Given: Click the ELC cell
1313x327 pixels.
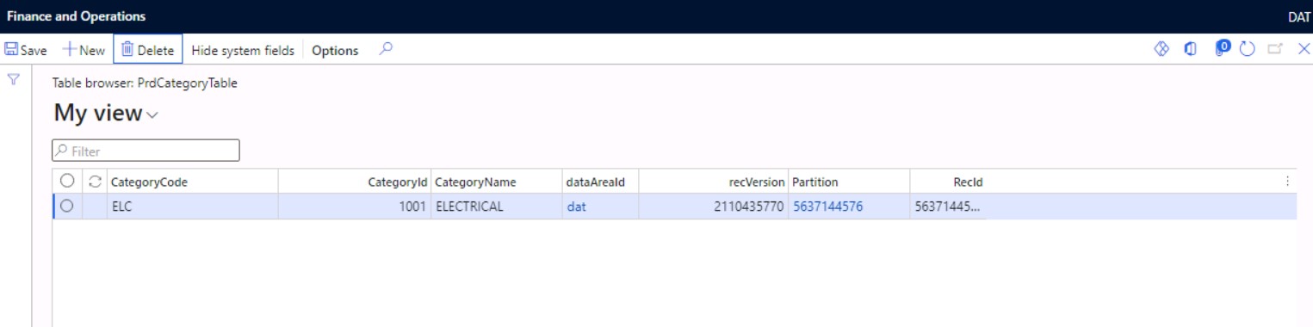Looking at the screenshot, I should [192, 207].
